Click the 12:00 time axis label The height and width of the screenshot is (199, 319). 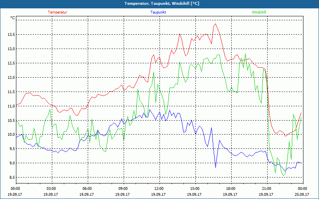pos(159,189)
